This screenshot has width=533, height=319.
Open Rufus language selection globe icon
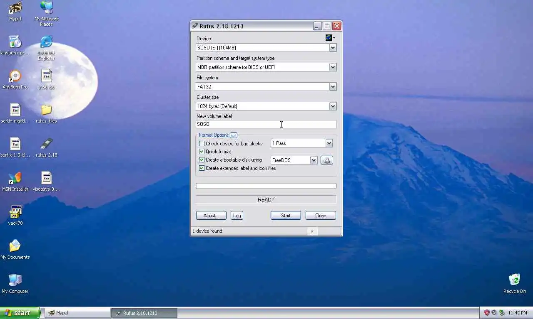tap(330, 38)
